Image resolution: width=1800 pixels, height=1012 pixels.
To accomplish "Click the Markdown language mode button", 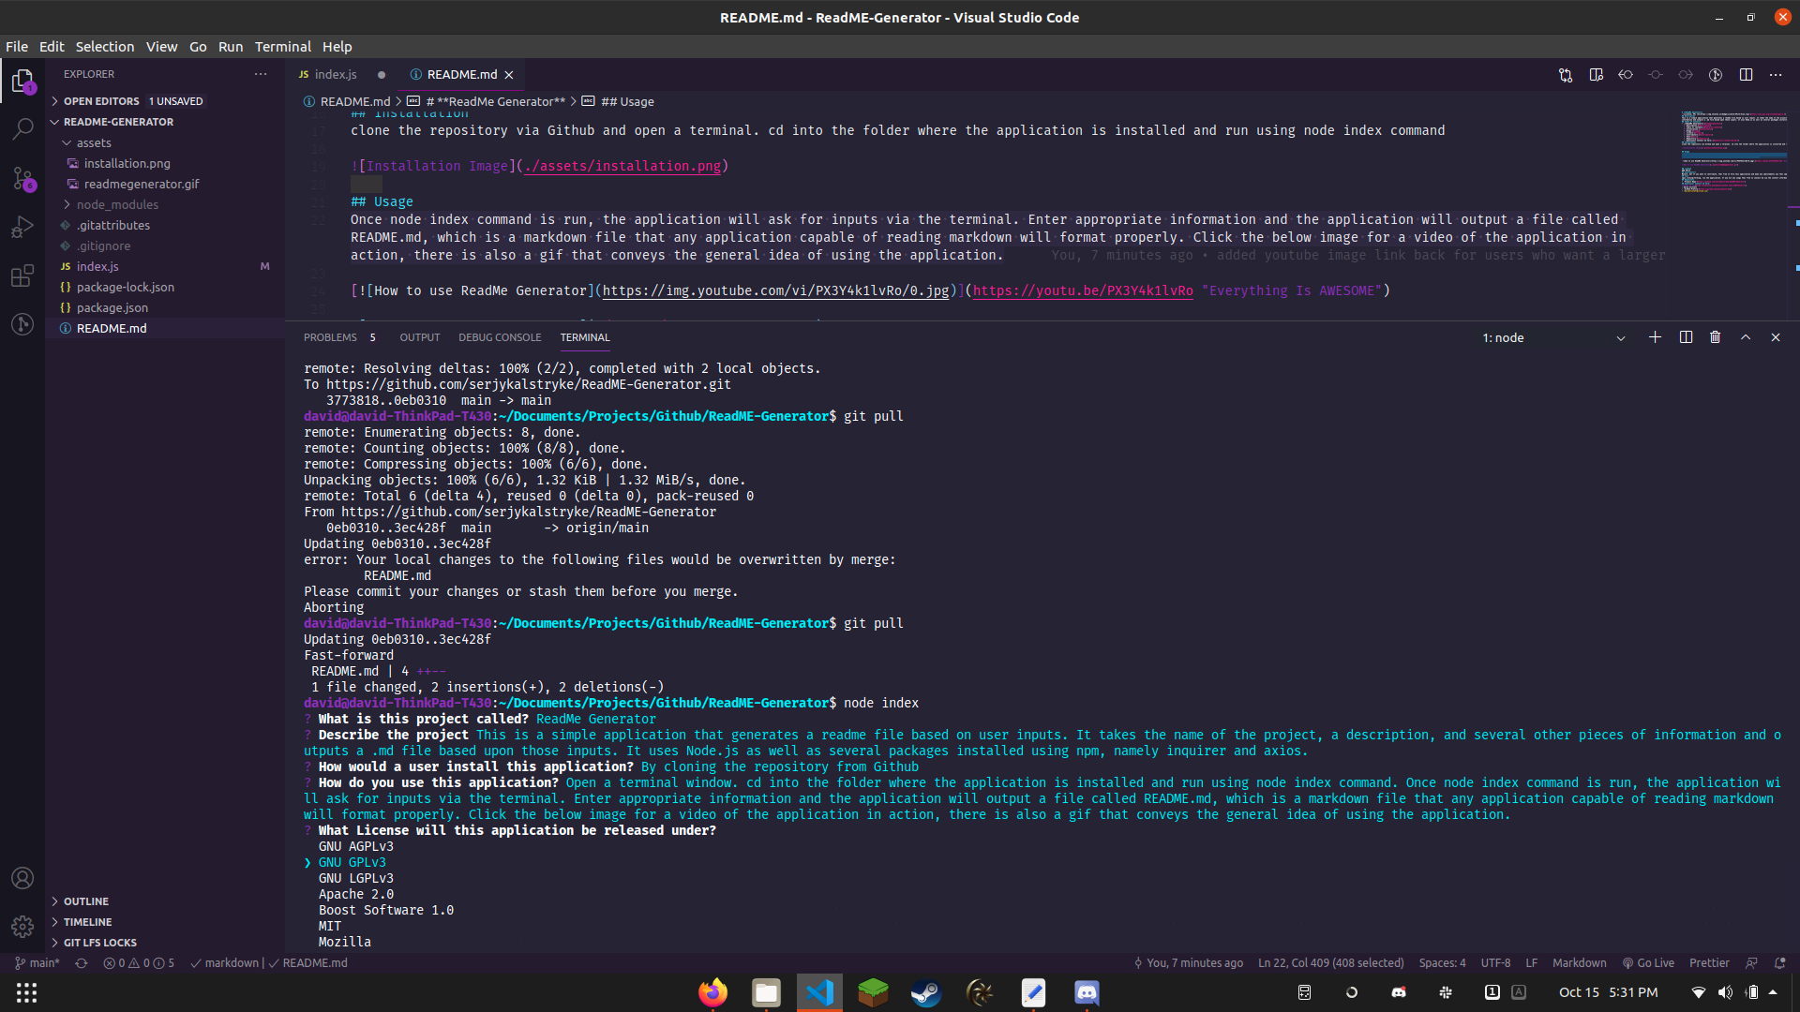I will (1579, 962).
